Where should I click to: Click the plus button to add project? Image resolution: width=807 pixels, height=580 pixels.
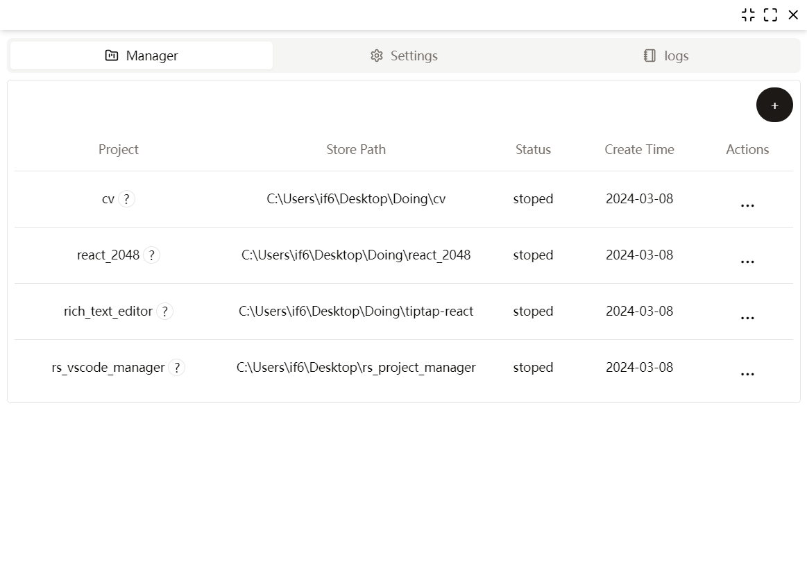pos(774,105)
